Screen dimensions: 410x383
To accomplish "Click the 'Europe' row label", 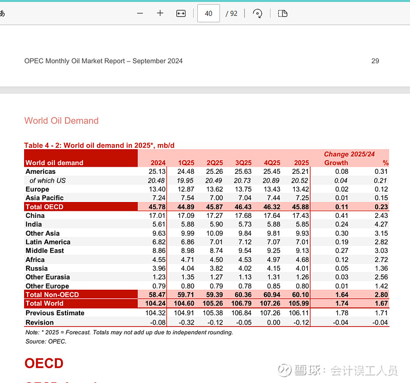I will click(x=37, y=189).
